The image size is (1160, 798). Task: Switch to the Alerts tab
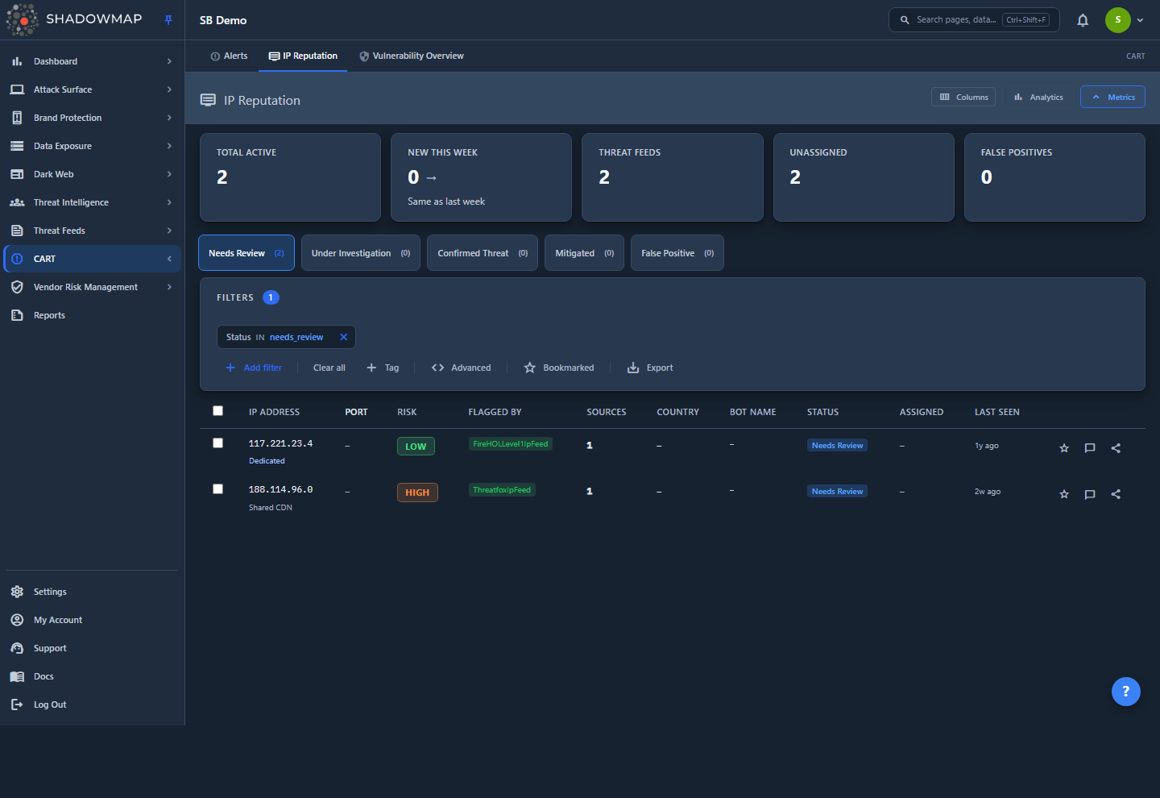point(229,56)
